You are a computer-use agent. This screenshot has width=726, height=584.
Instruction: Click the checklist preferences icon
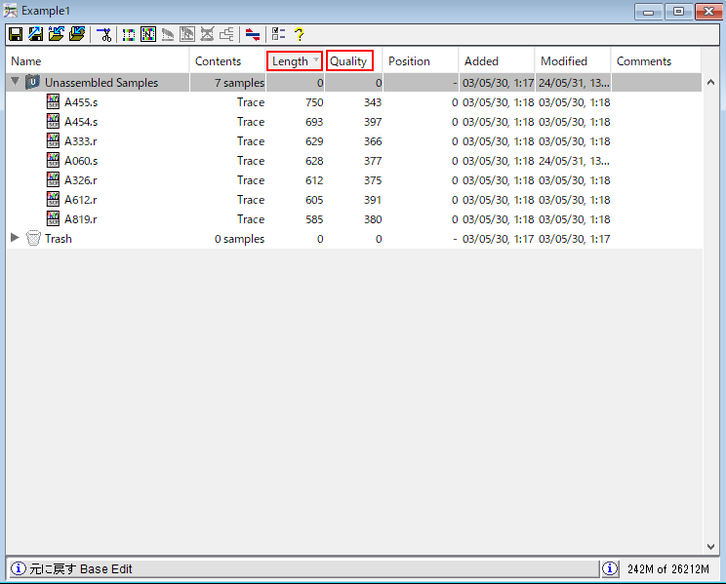tap(278, 34)
